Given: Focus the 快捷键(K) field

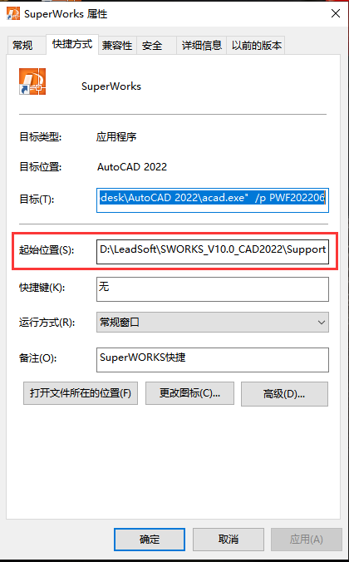Looking at the screenshot, I should (213, 289).
